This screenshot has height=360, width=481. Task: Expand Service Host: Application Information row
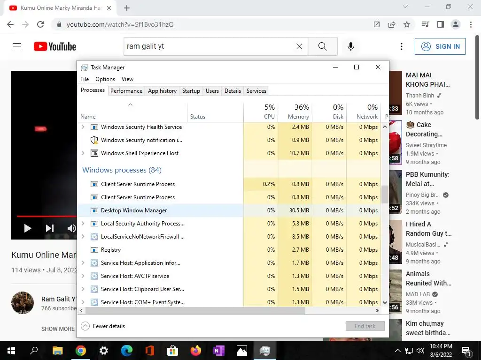83,263
